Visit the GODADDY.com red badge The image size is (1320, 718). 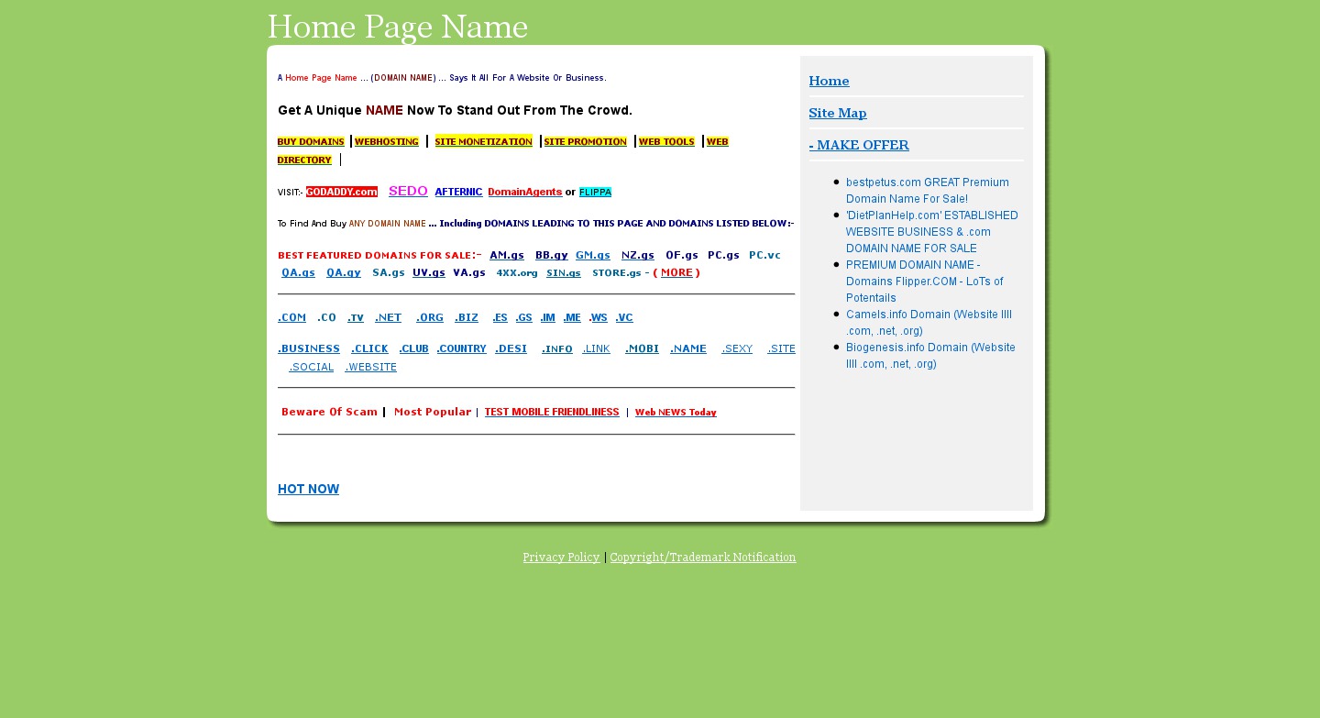[342, 193]
